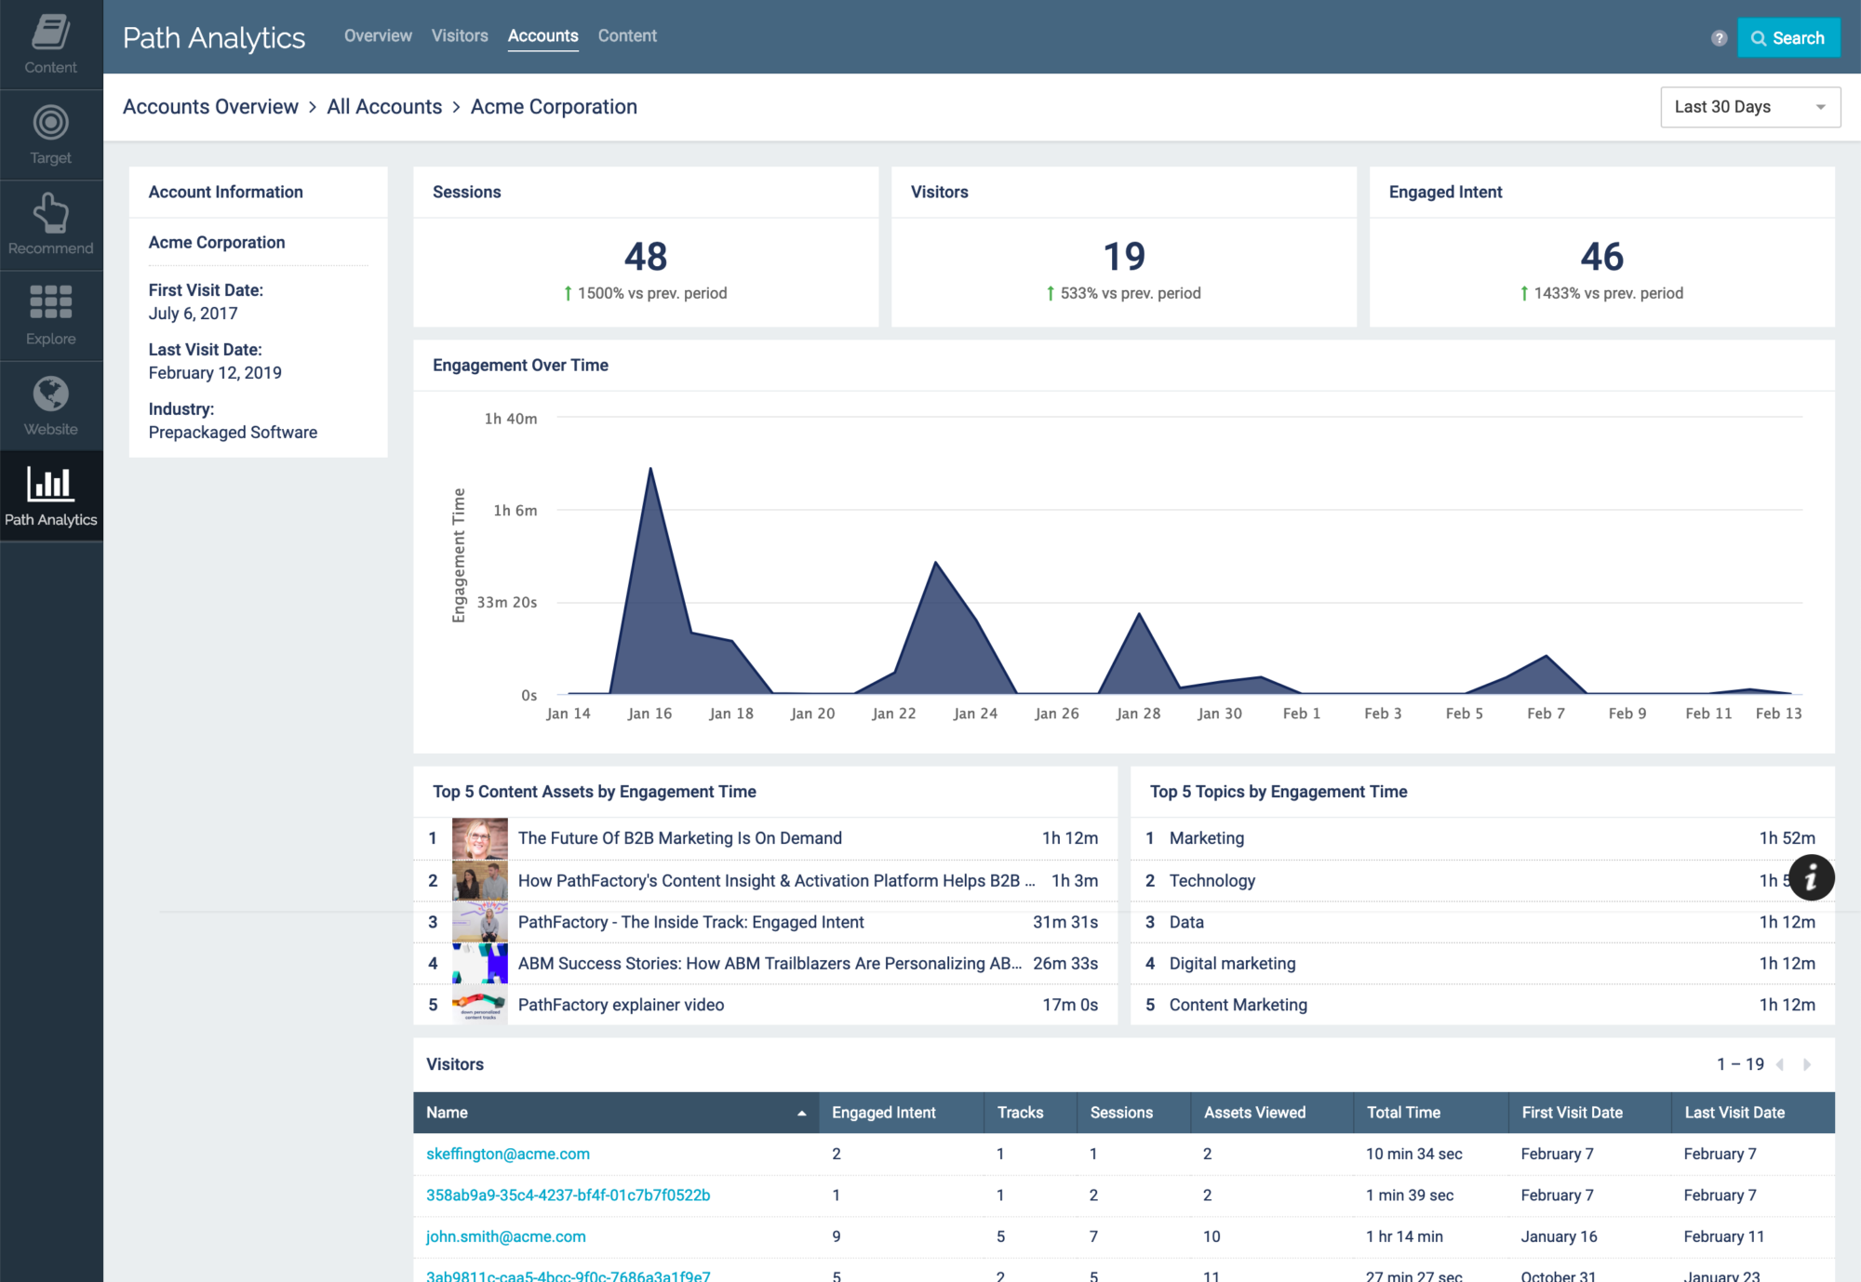The height and width of the screenshot is (1282, 1861).
Task: Open skeffington@acme.com visitor link
Action: [508, 1154]
